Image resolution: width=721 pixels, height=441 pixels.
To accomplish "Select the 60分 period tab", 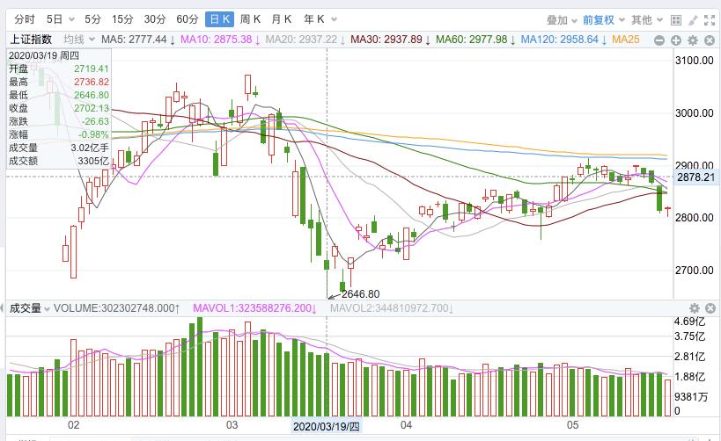I will coord(187,19).
